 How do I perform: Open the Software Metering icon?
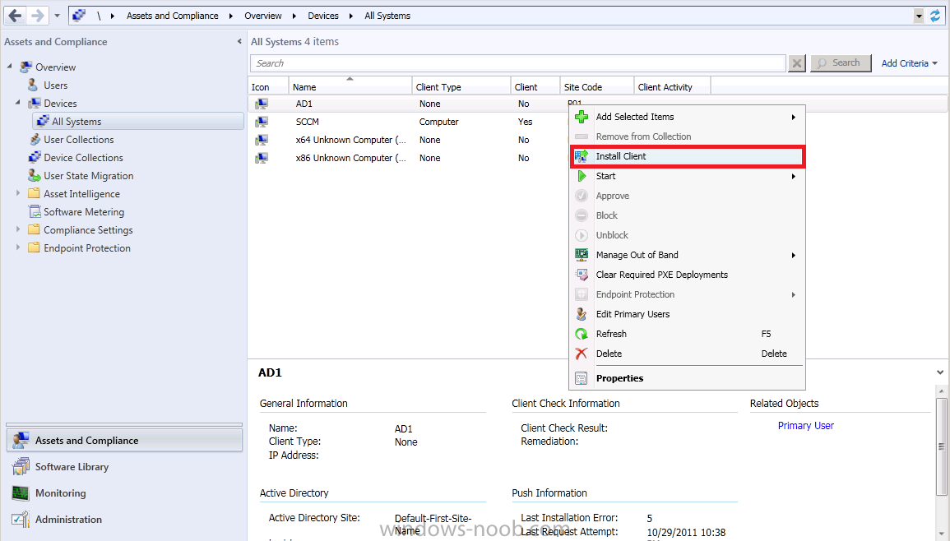click(x=35, y=212)
